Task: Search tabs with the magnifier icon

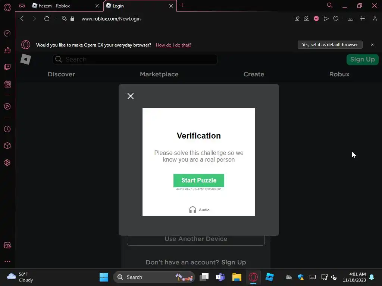Action: (330, 5)
